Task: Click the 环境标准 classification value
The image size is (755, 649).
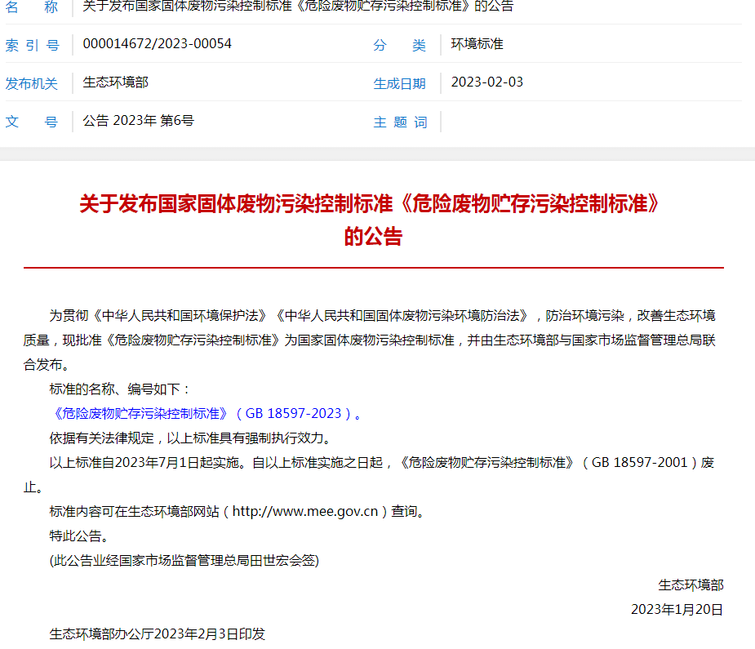Action: tap(472, 44)
